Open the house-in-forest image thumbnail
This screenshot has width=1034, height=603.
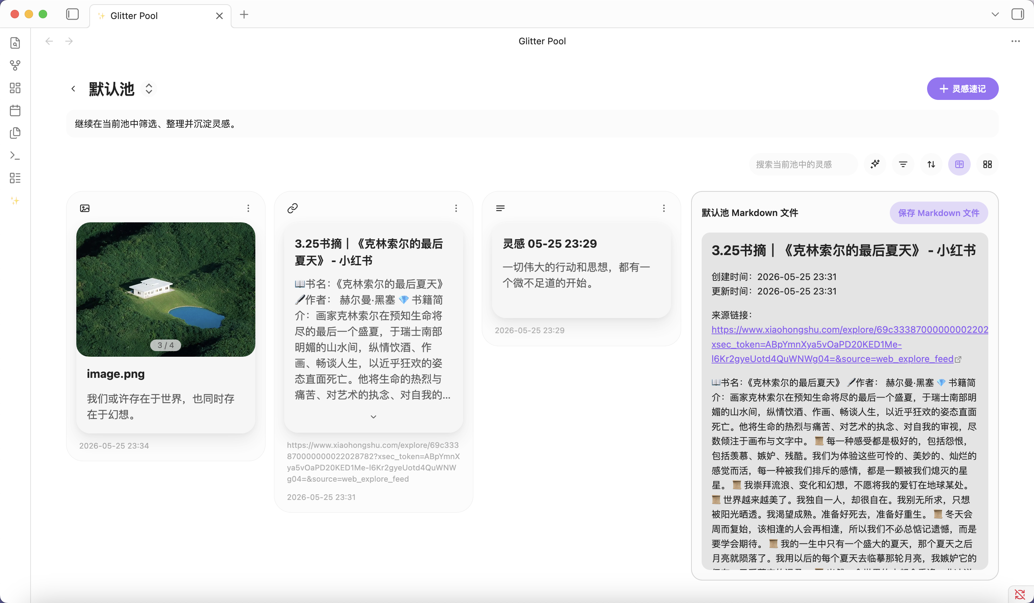click(x=166, y=290)
